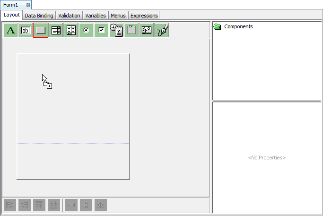This screenshot has height=216, width=323.
Task: Close the Form1 editor tab
Action: pos(28,5)
